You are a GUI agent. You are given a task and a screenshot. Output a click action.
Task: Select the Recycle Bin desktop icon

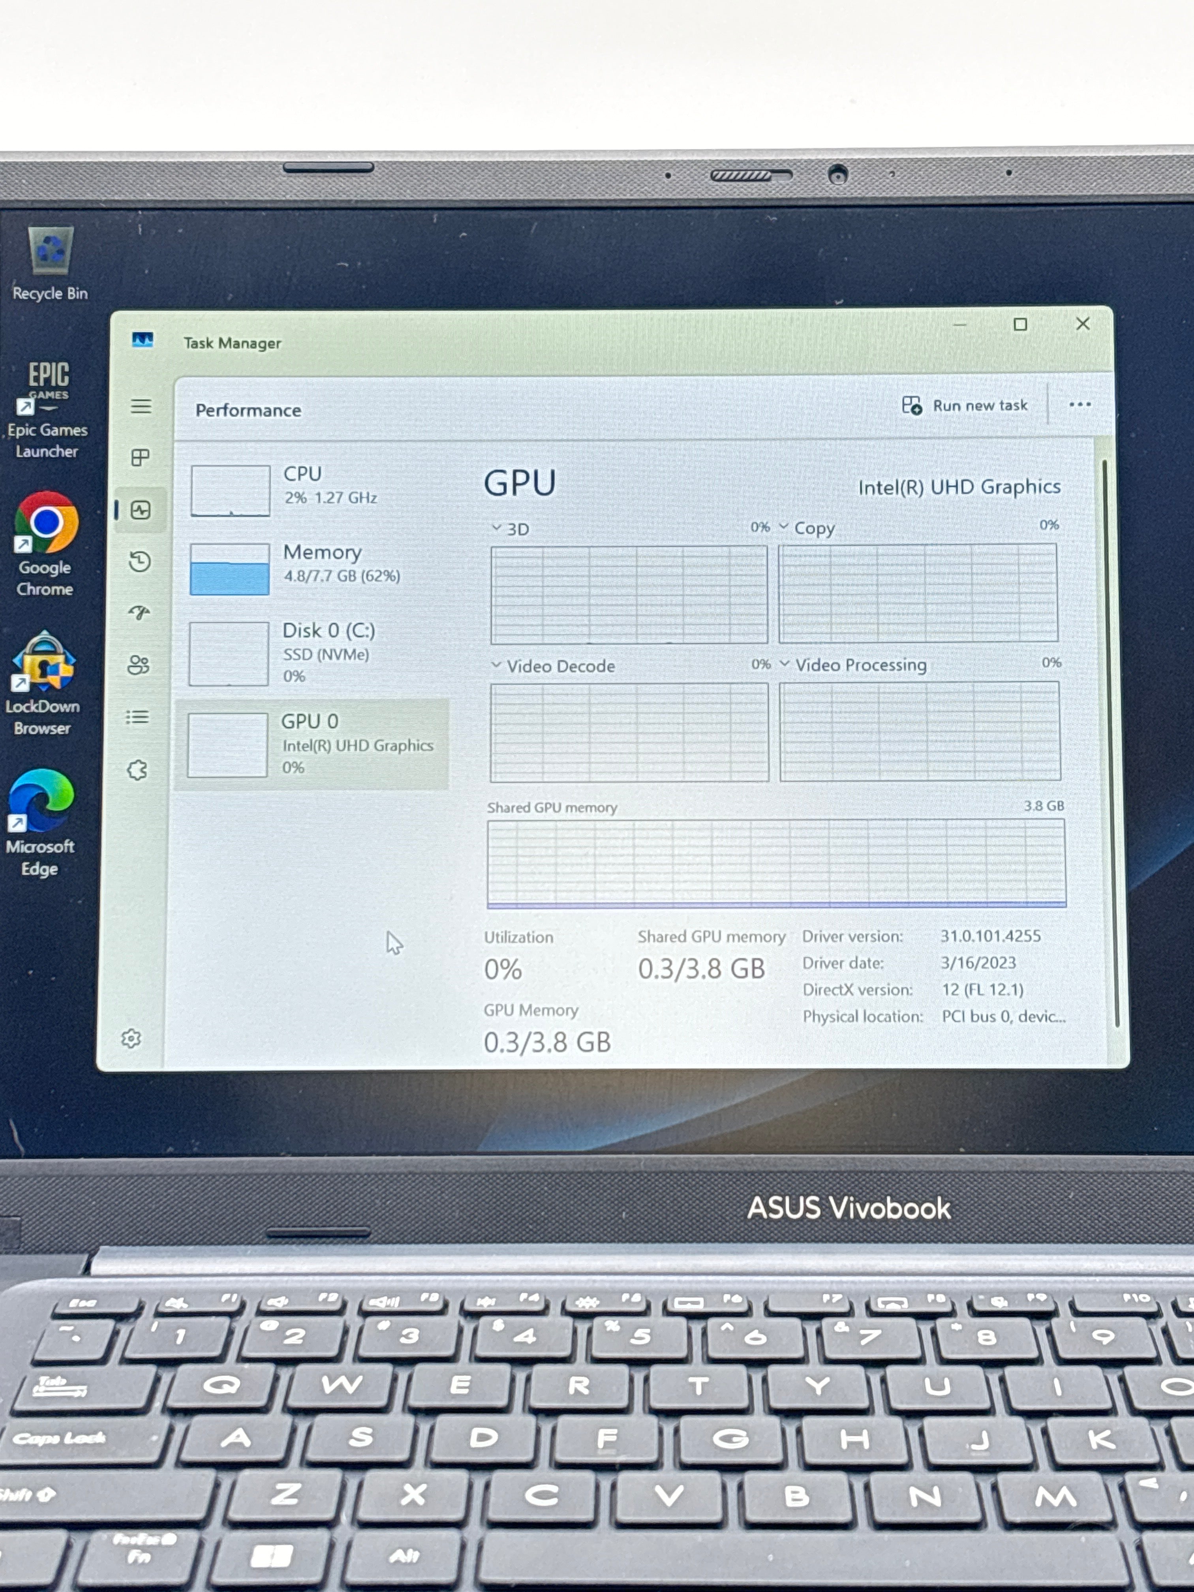pyautogui.click(x=50, y=263)
